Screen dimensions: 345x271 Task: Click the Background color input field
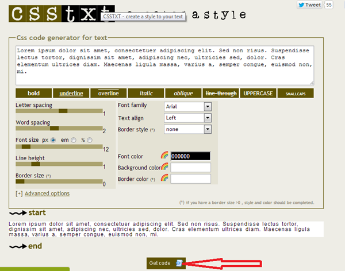190,168
